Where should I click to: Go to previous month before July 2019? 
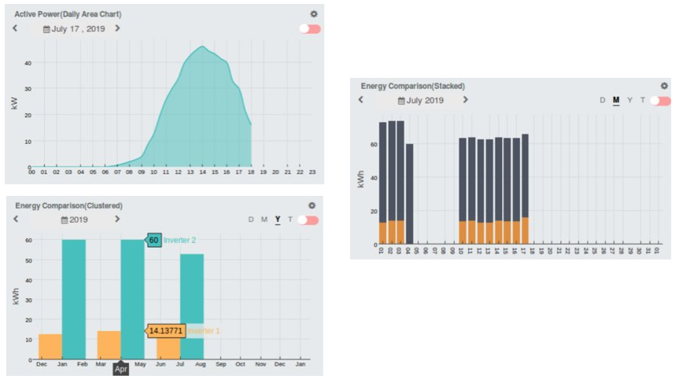(361, 100)
